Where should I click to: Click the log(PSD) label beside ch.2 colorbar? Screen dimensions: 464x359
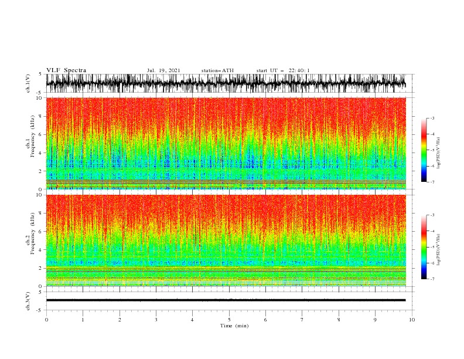[x=438, y=250]
